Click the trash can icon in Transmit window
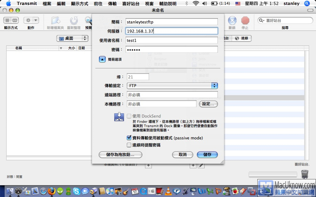The width and height of the screenshot is (316, 197). click(x=305, y=174)
